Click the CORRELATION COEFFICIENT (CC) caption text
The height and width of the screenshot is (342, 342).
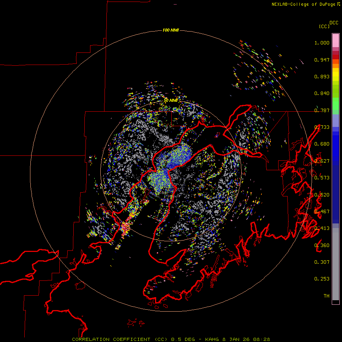120,339
